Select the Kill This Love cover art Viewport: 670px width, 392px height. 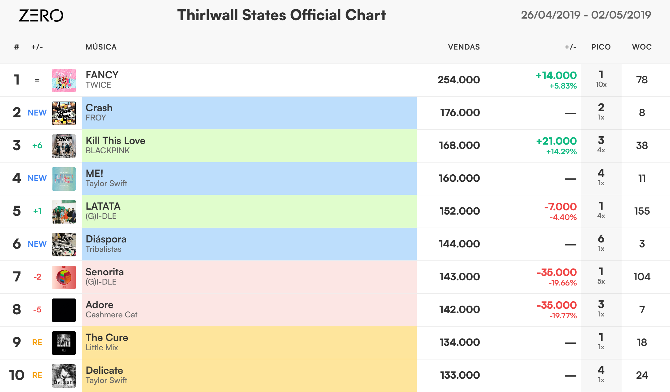click(x=64, y=146)
